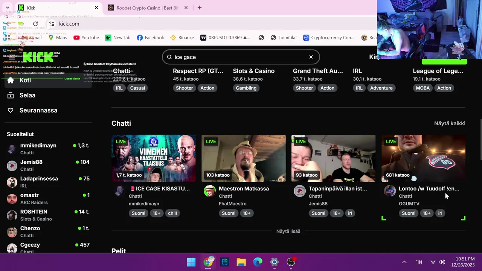
Task: Select the Suomi tag on OGUMTV stream
Action: (409, 213)
